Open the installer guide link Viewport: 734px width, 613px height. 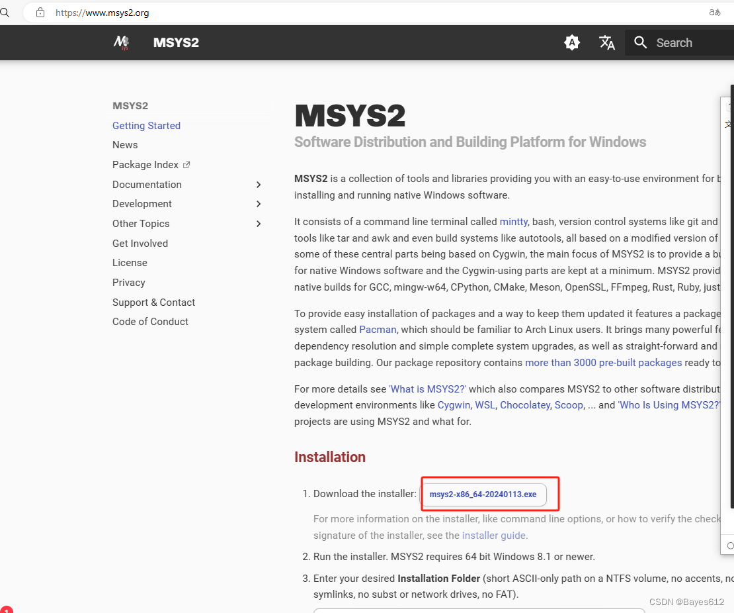(x=493, y=535)
